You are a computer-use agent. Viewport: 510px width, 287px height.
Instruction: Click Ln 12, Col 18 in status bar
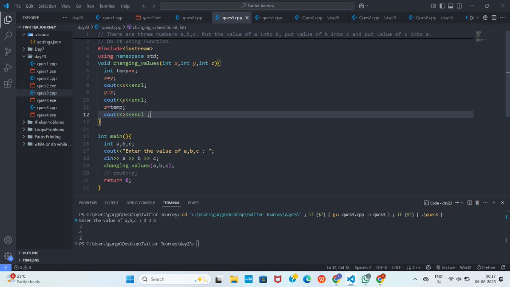338,267
